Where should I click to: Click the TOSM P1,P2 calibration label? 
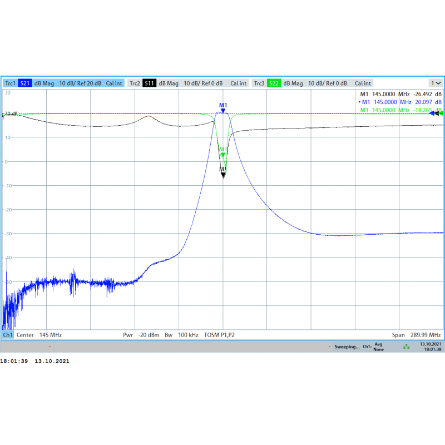(219, 335)
